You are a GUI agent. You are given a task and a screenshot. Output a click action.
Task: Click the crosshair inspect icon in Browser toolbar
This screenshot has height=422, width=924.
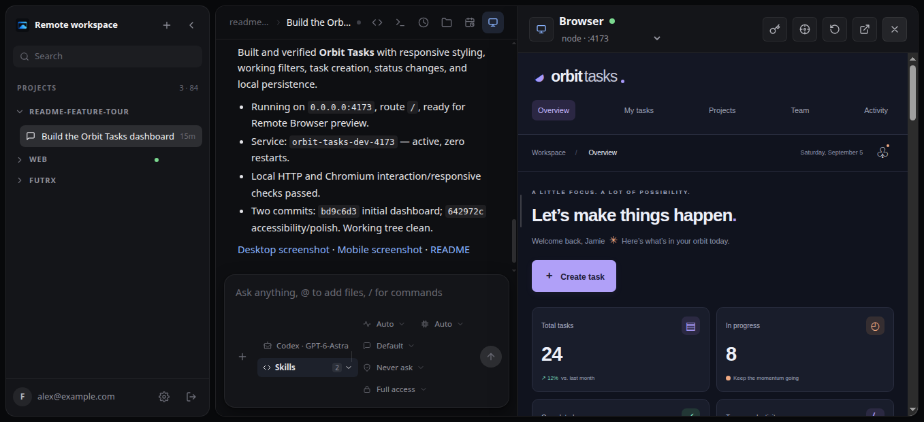pyautogui.click(x=805, y=29)
